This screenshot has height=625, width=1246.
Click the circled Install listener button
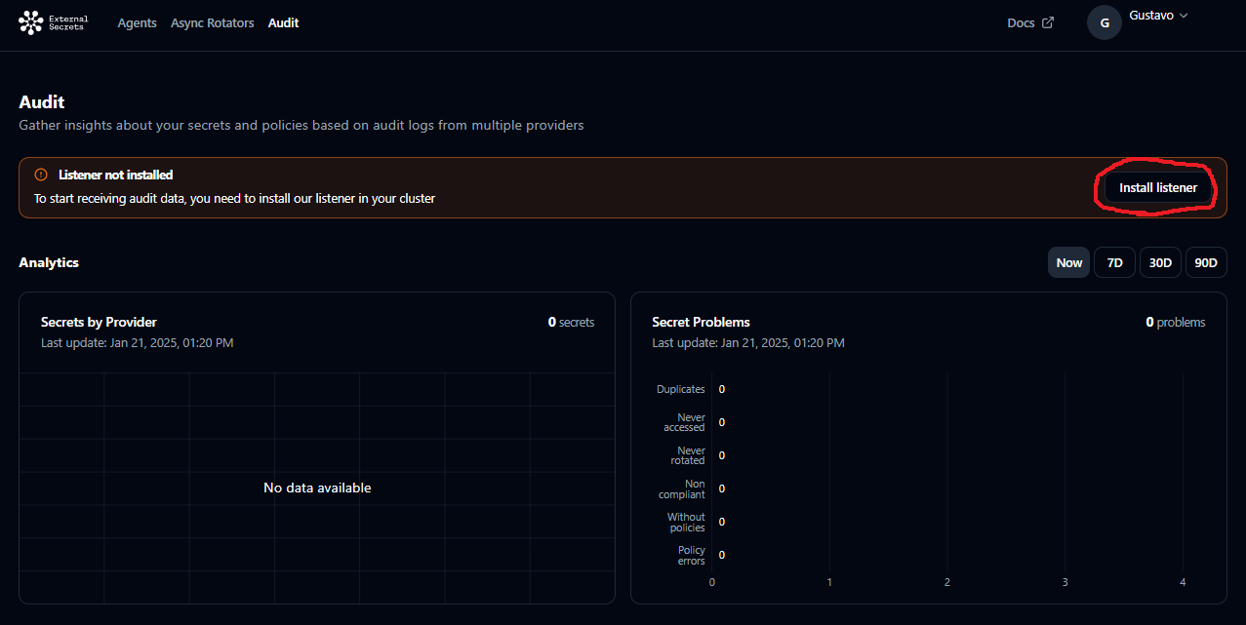pyautogui.click(x=1157, y=187)
